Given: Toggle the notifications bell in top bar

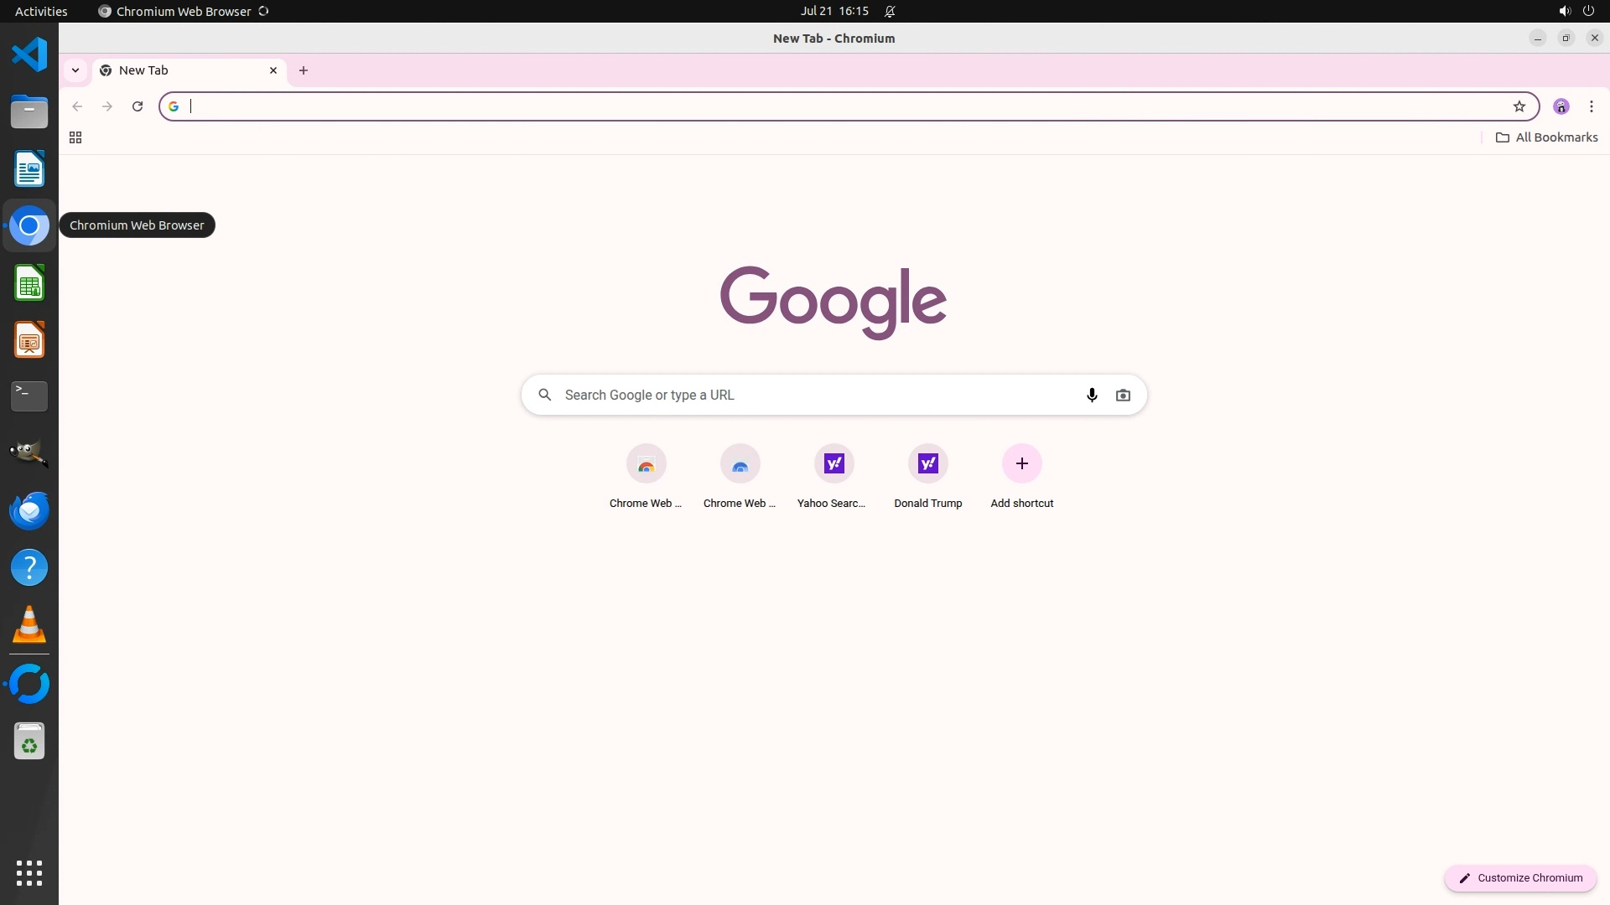Looking at the screenshot, I should click(890, 11).
